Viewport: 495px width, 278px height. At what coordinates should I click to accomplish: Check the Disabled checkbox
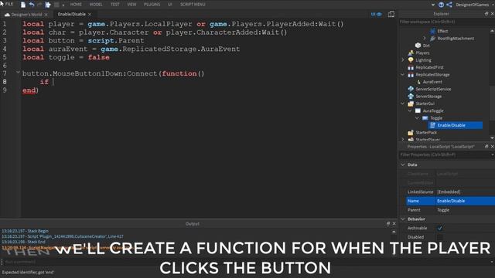coord(440,237)
